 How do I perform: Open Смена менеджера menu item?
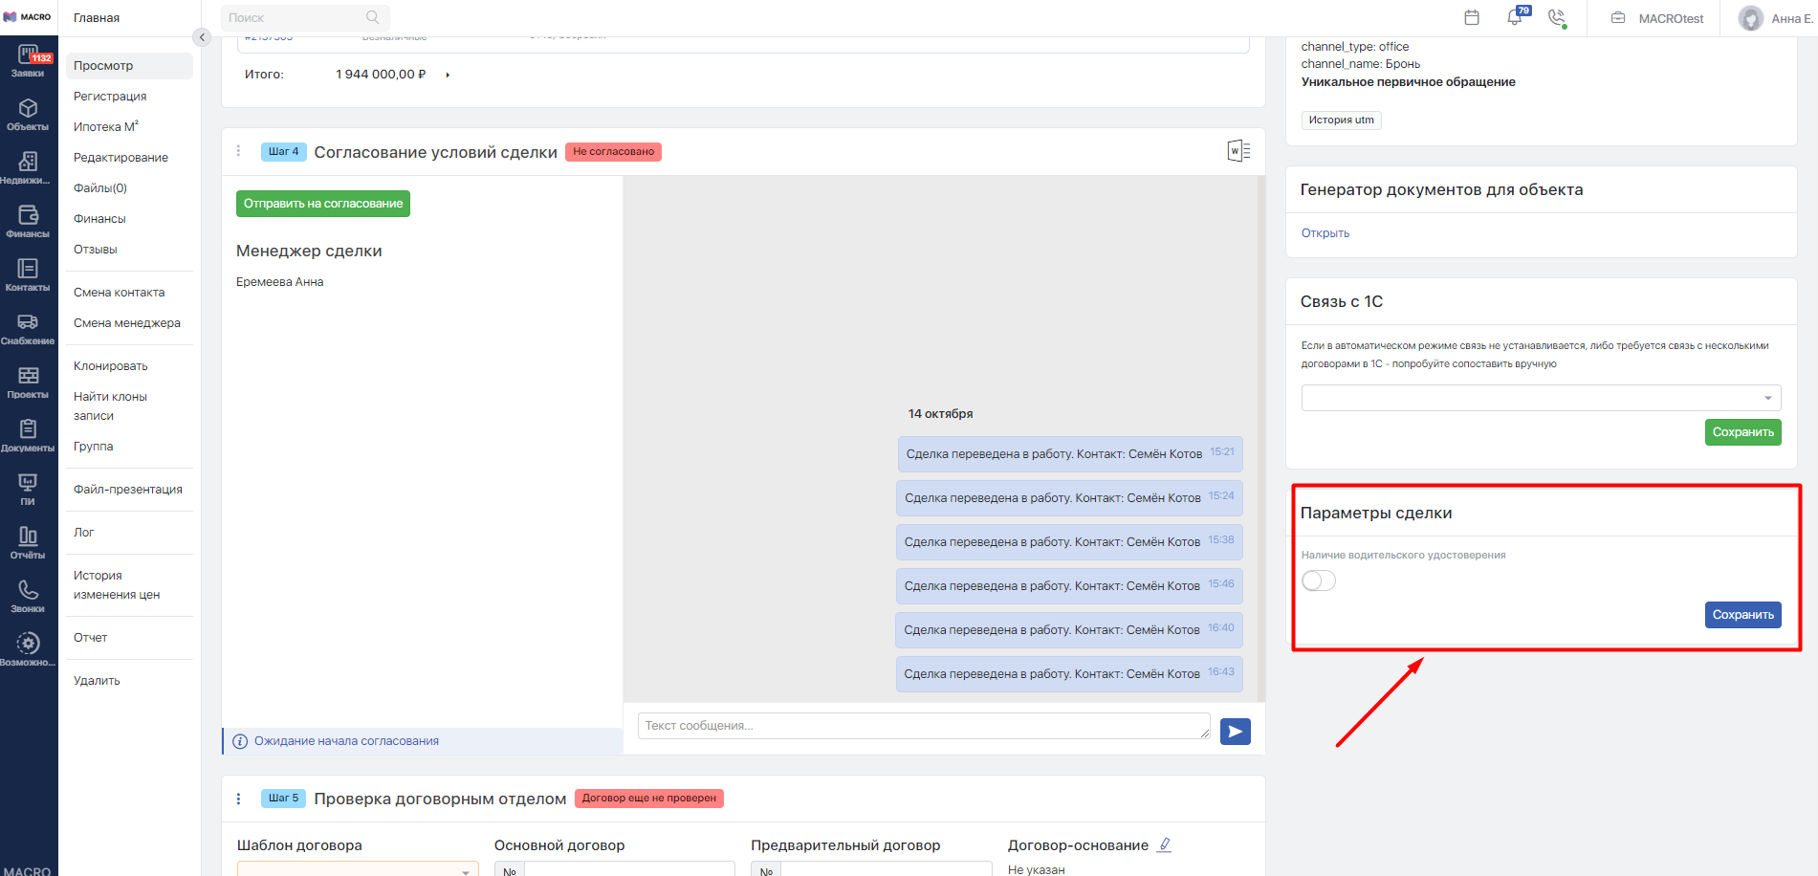(x=126, y=323)
